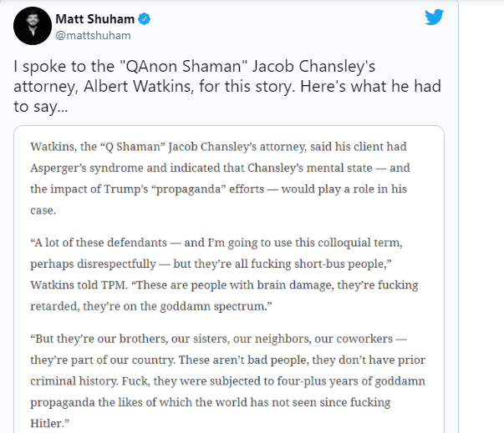504x433 pixels.
Task: Click Matt Shuham's profile avatar
Action: [x=31, y=28]
